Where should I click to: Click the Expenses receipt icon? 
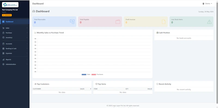(4, 53)
